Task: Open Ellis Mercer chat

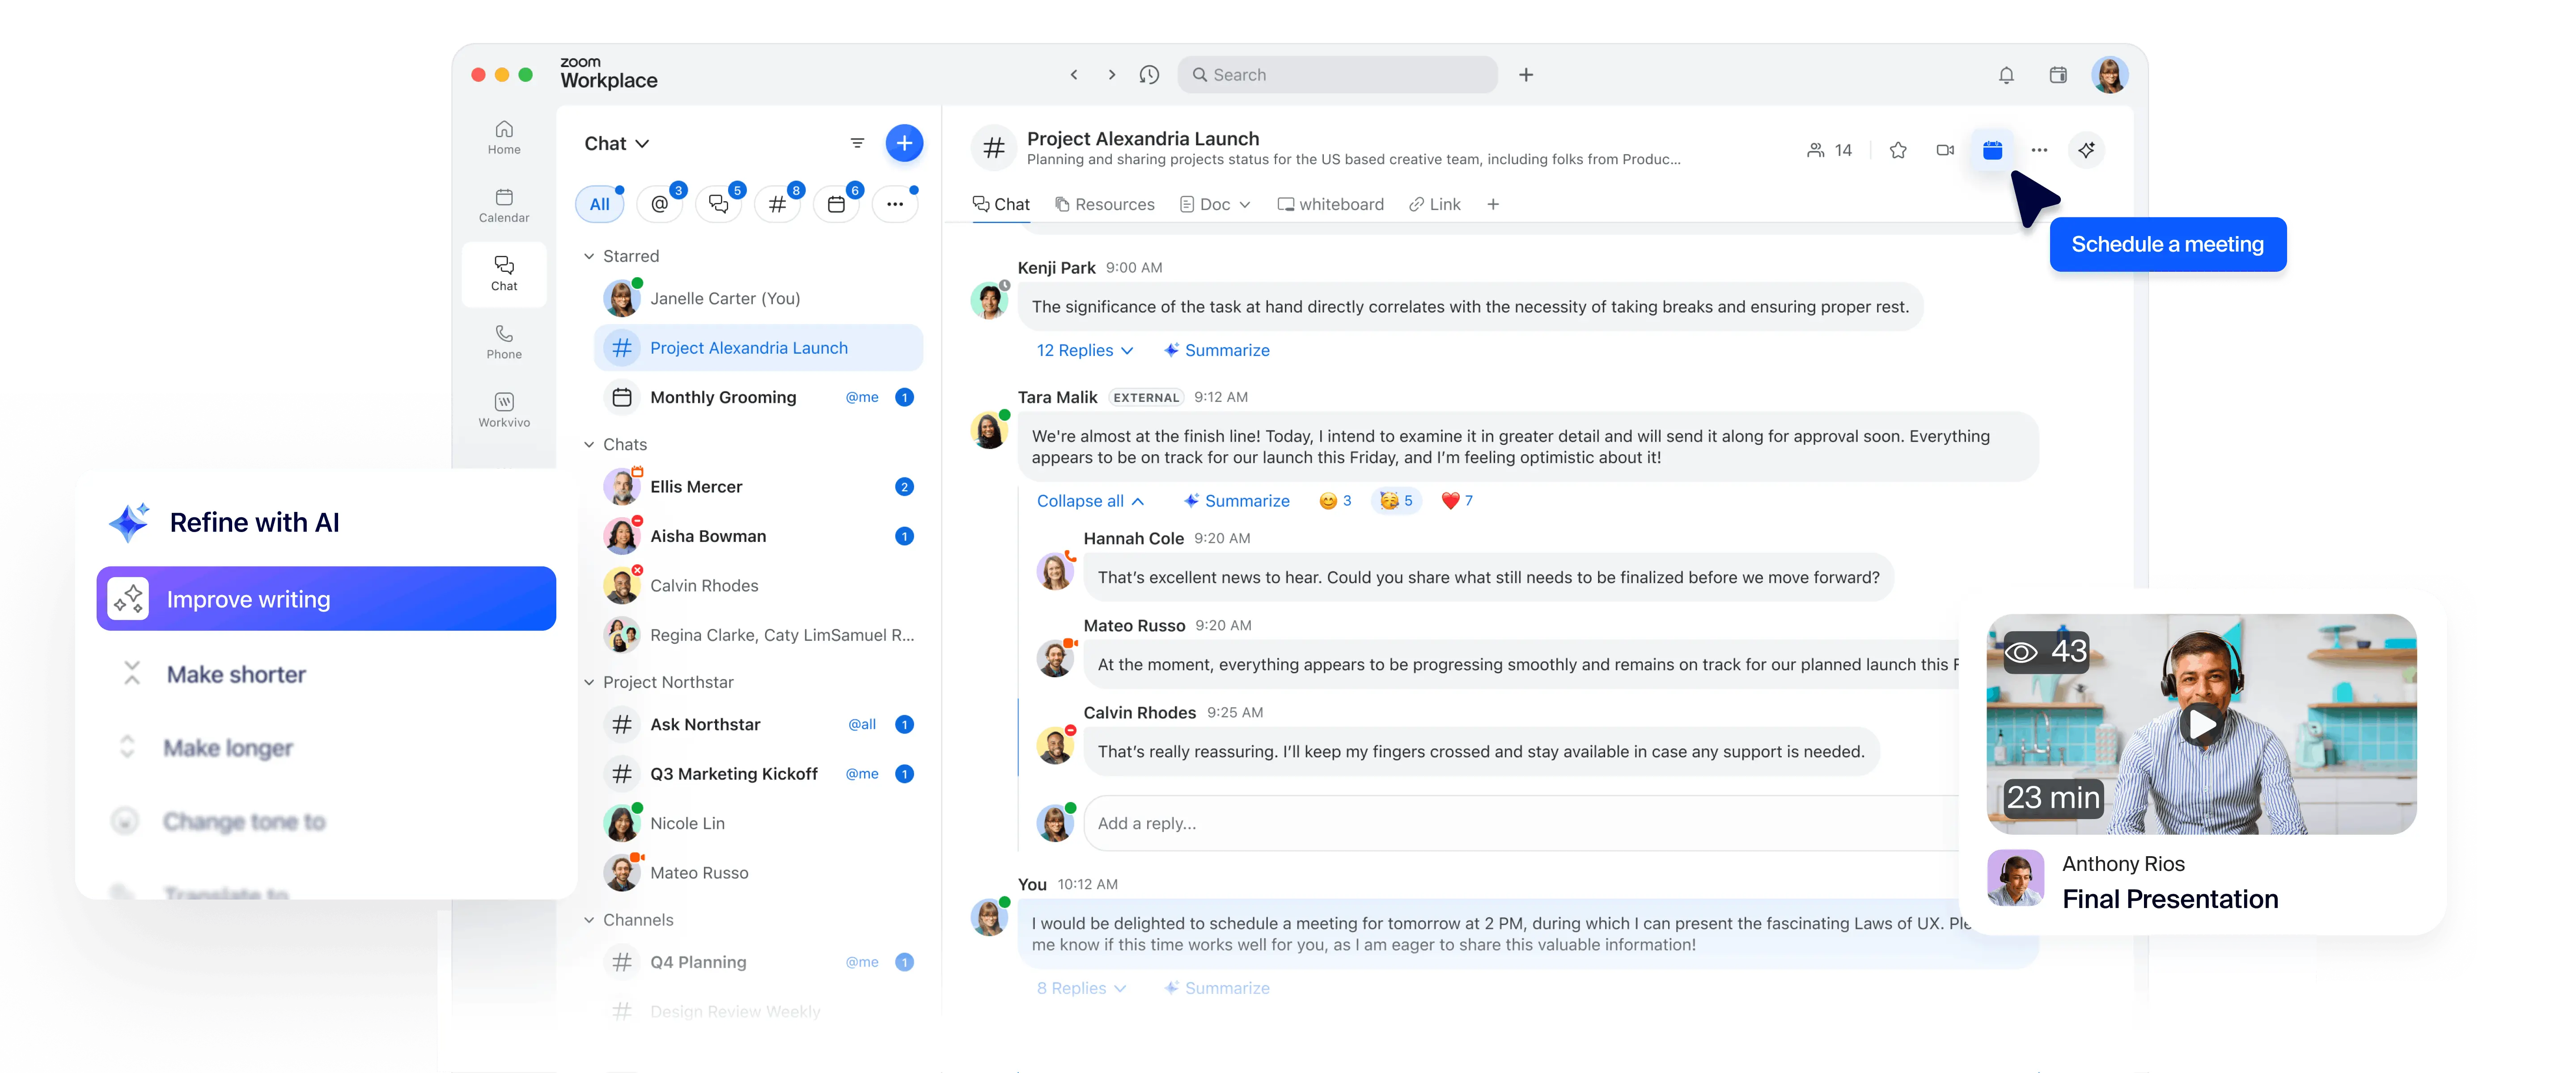Action: click(x=758, y=487)
